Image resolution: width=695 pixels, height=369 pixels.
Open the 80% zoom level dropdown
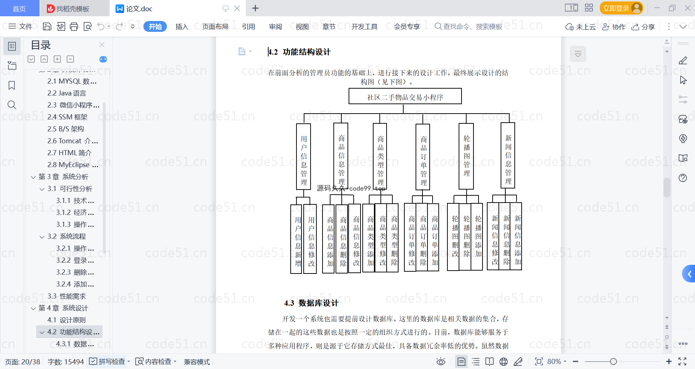(557, 361)
